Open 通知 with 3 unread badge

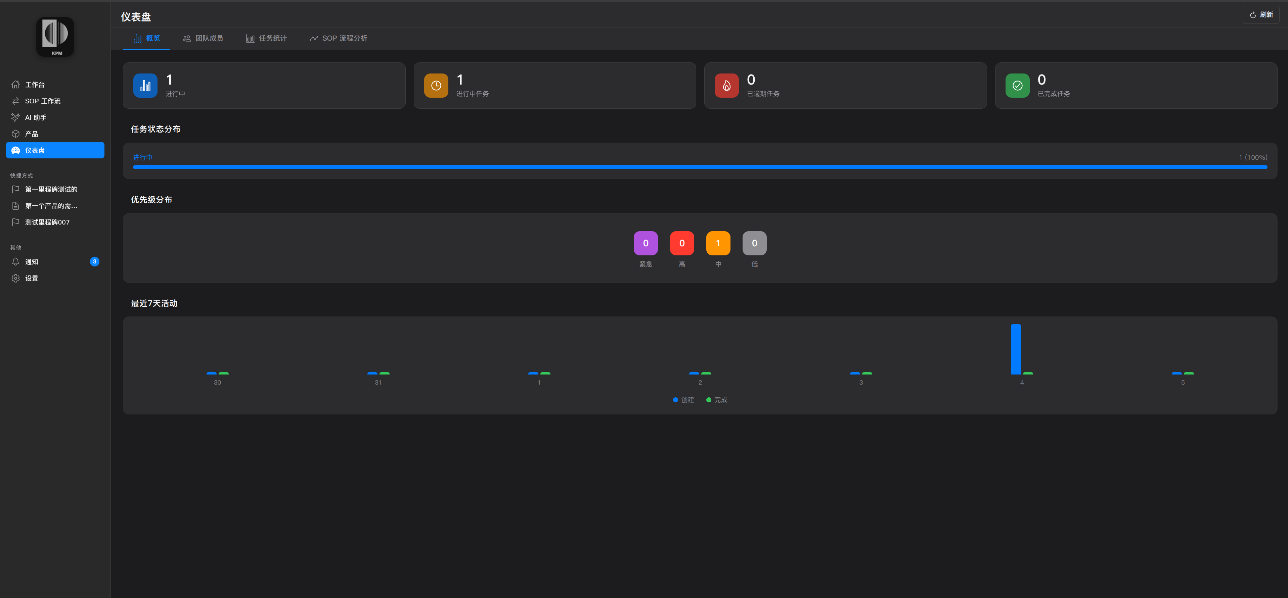click(32, 262)
